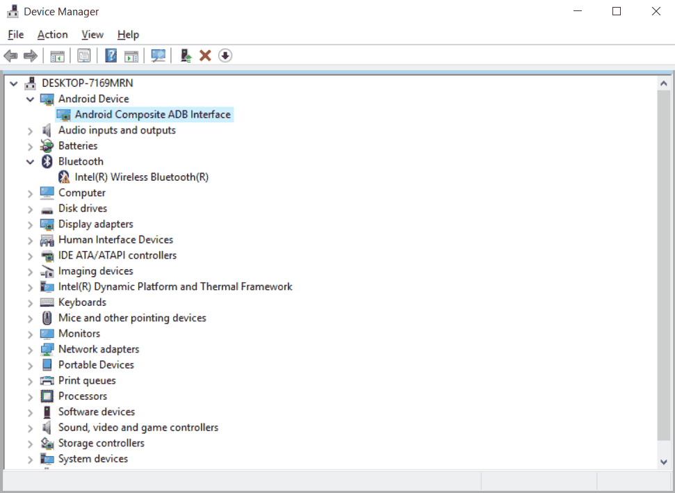Select the Computer category label
The height and width of the screenshot is (493, 675).
pyautogui.click(x=82, y=193)
